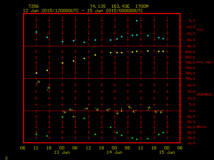Click the green humidity point at 00 13 Jun
Screen dimensions: 214x160
[x=63, y=117]
